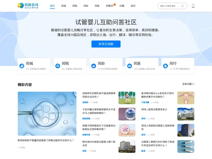Screen dimensions: 212x159
Task: Click the 同城 card's document icon
Action: 21,66
